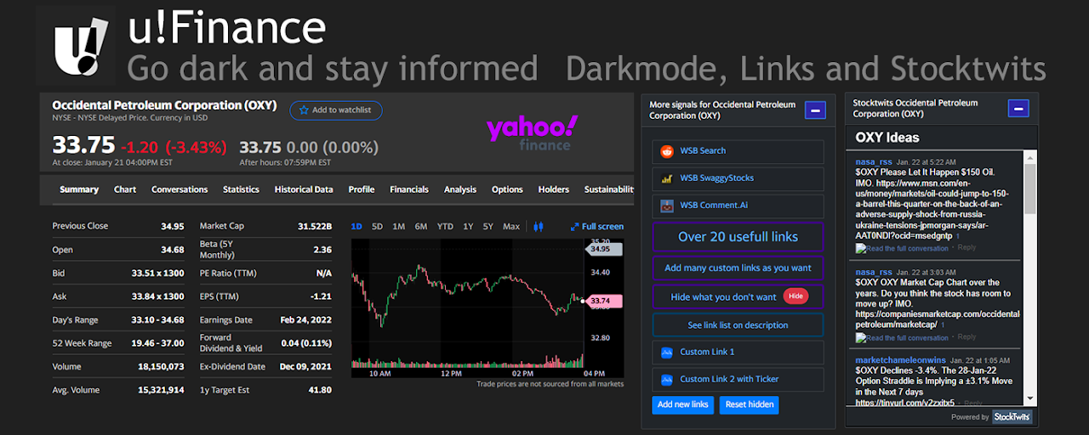The width and height of the screenshot is (1089, 435).
Task: Click the Over 20 usefull links banner
Action: click(x=738, y=237)
